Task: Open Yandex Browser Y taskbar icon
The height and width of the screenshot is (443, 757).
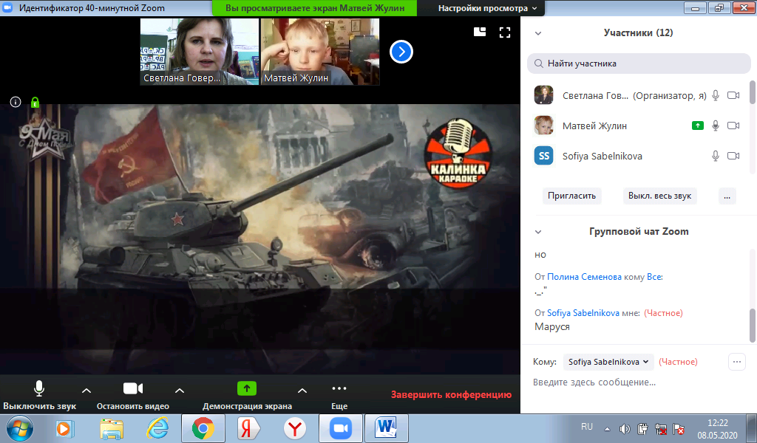Action: coord(294,428)
